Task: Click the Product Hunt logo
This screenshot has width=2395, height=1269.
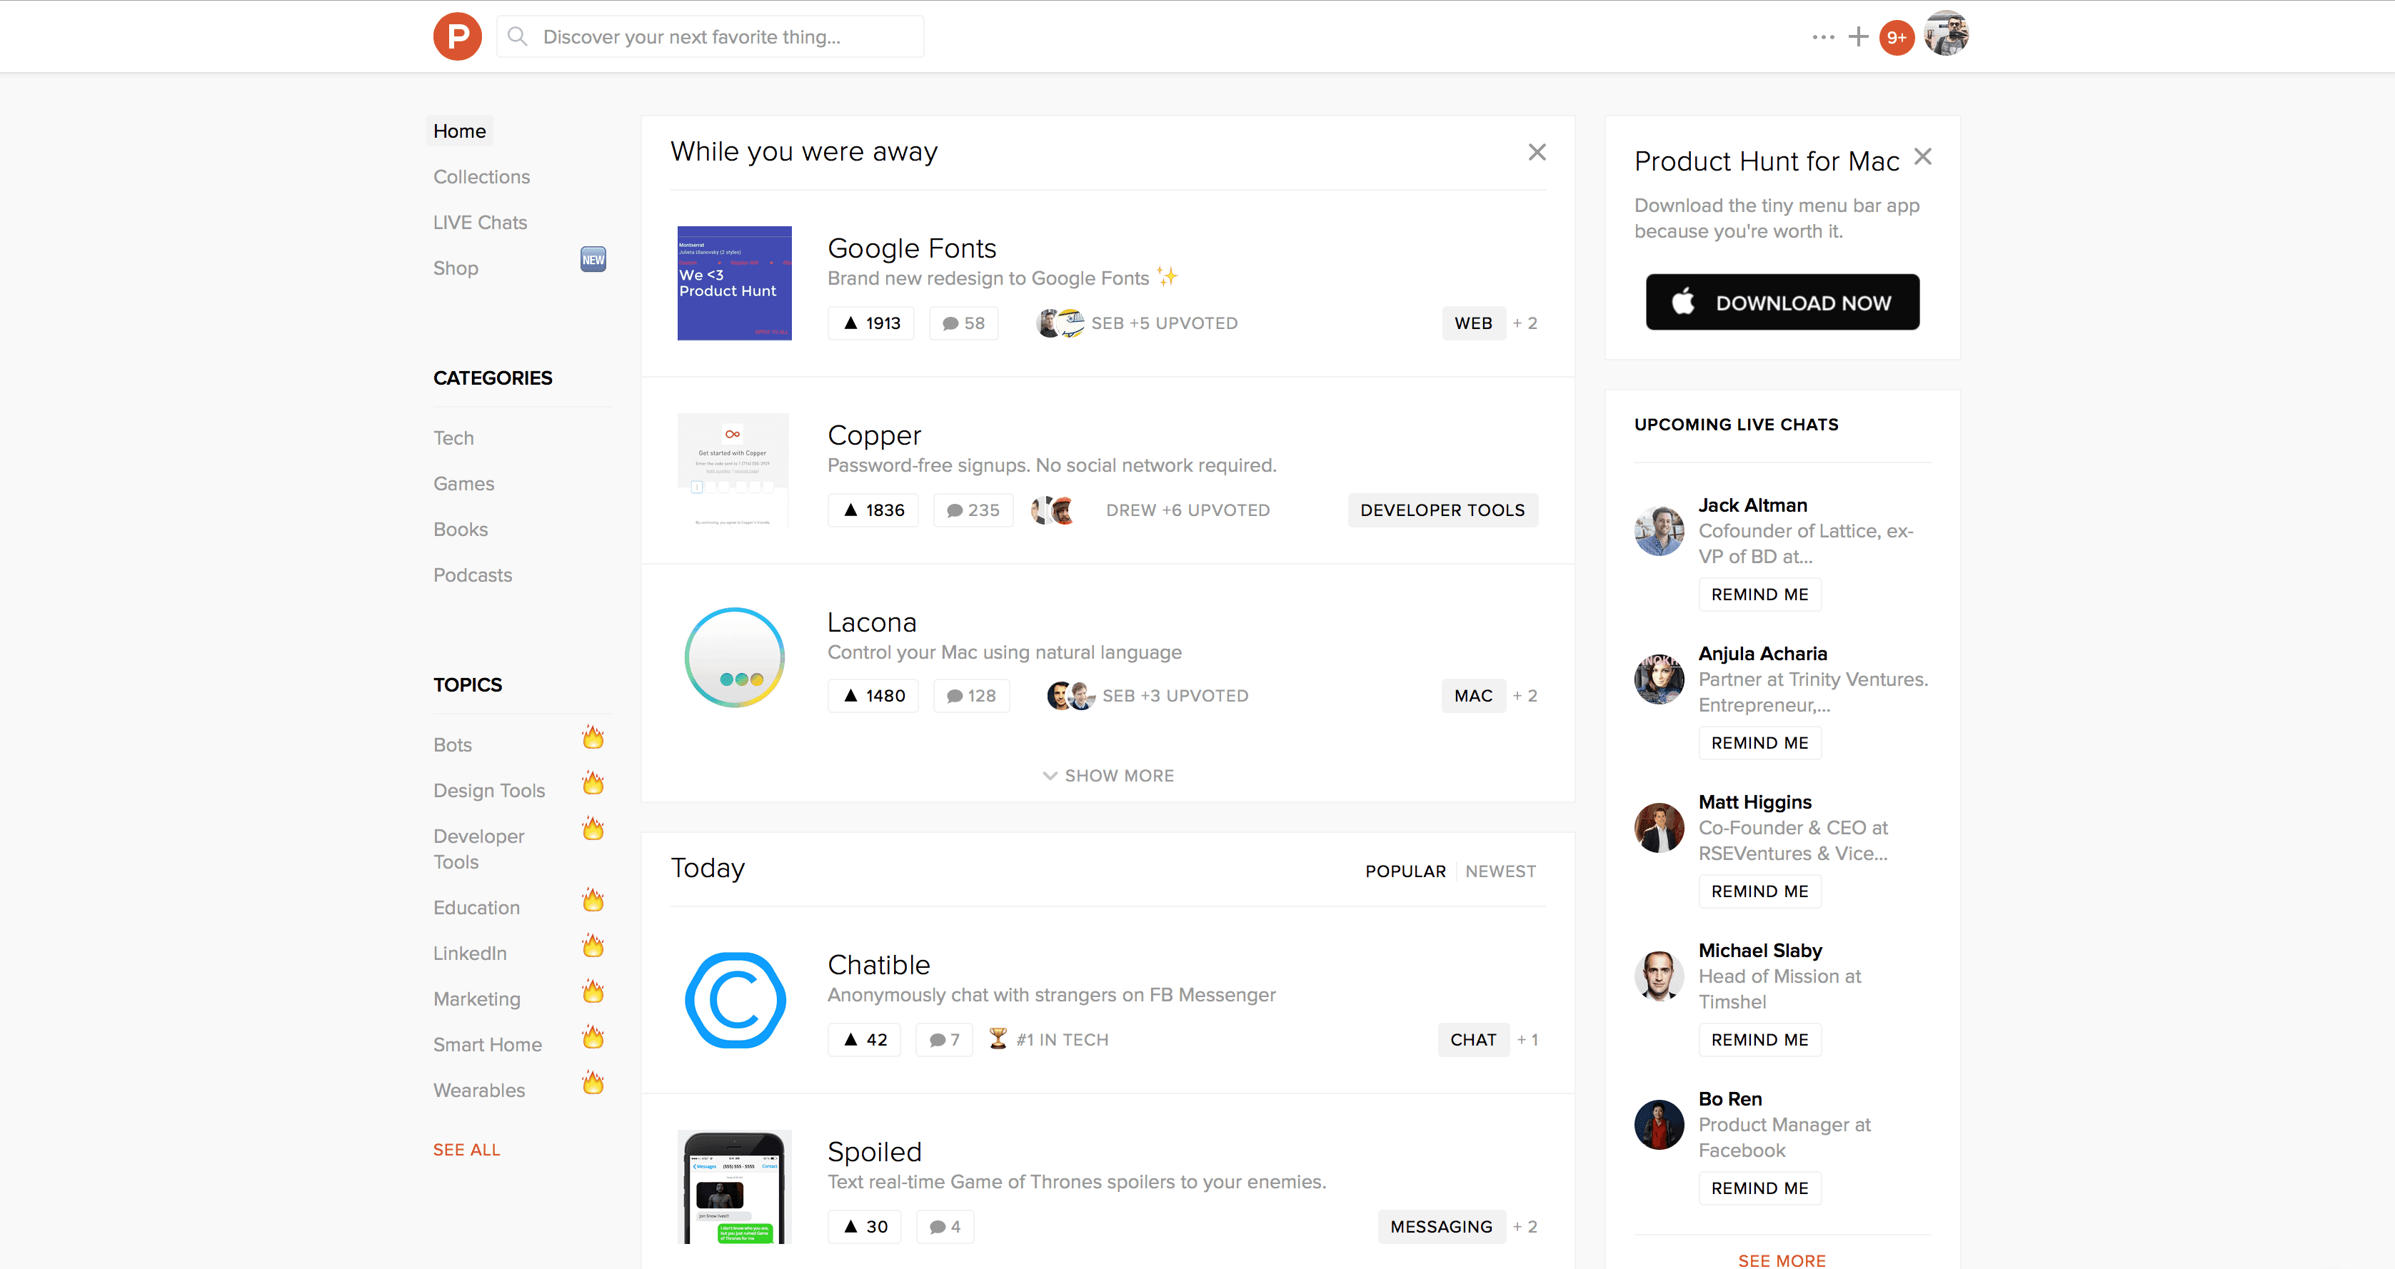Action: tap(458, 36)
